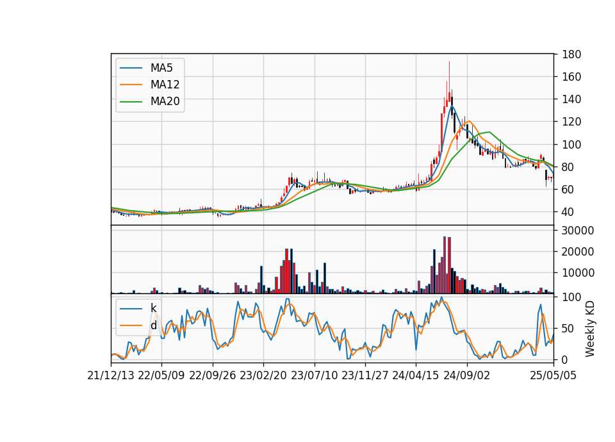Click the 23/11/27 date label
Screen dimensions: 615x442
[x=365, y=375]
